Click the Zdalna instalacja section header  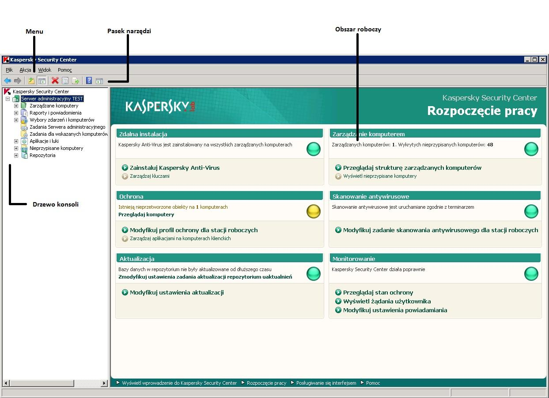(x=220, y=134)
